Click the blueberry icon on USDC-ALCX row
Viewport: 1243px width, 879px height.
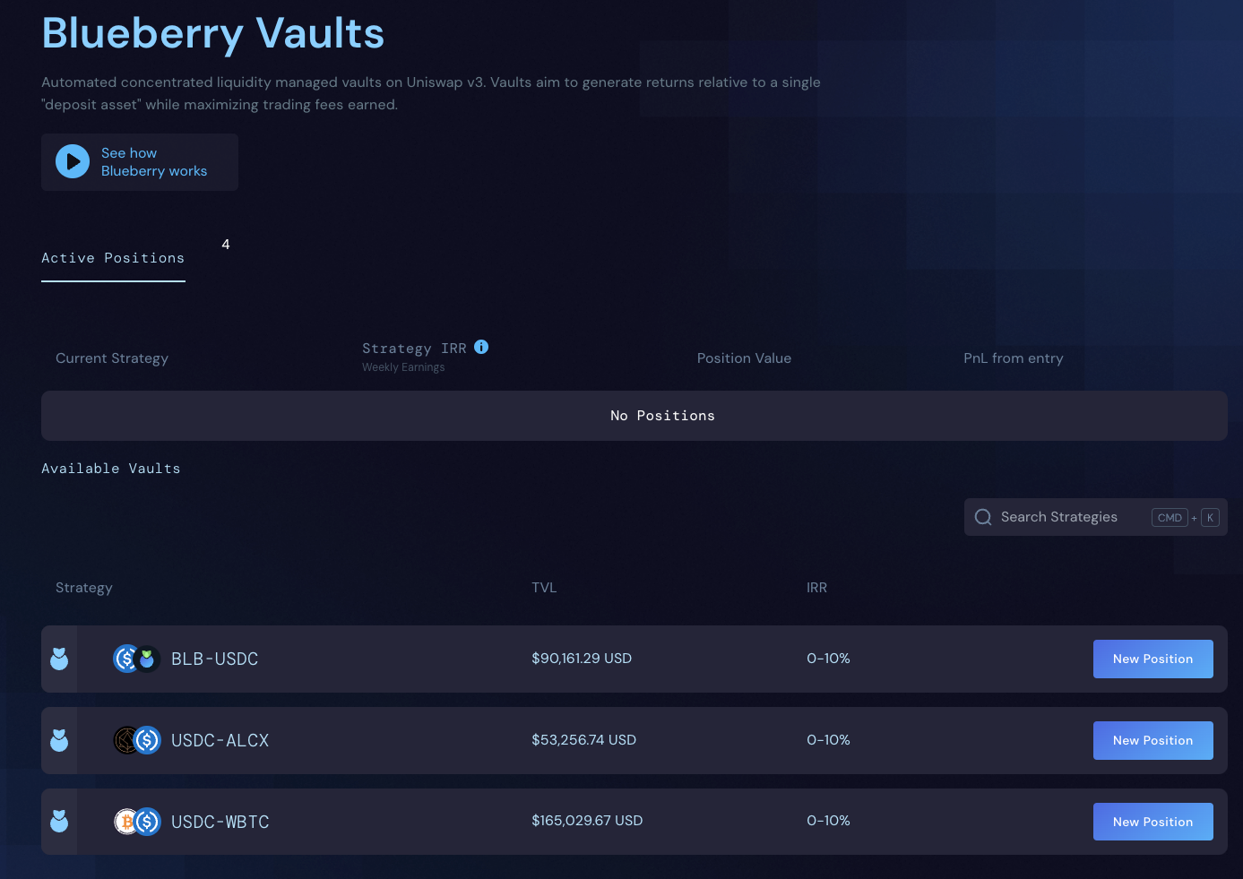point(59,741)
